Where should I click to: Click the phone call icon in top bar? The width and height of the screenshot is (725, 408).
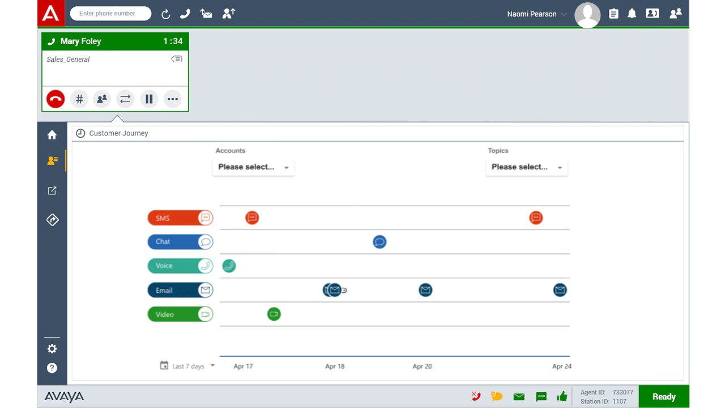click(185, 14)
